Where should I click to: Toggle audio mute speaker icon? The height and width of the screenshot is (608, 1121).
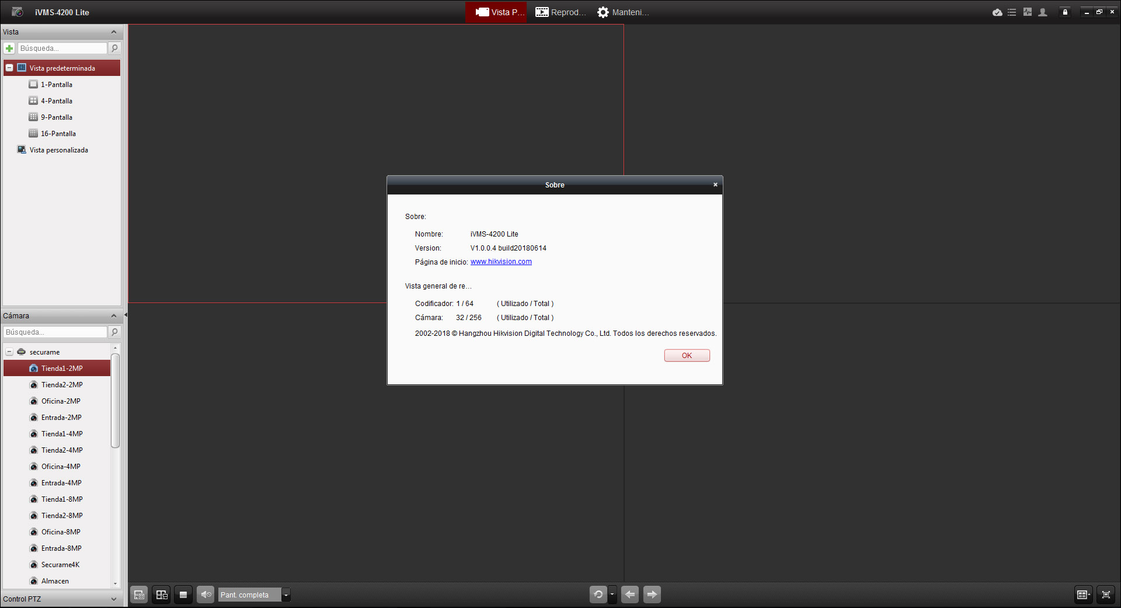coord(206,595)
